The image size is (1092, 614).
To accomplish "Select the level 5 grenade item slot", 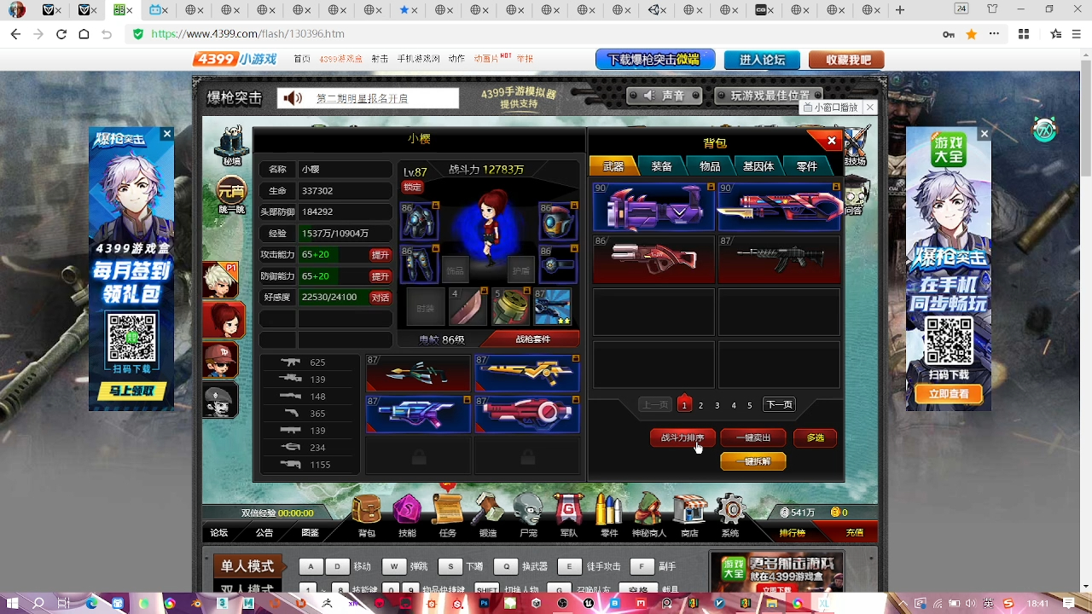I will coord(510,307).
